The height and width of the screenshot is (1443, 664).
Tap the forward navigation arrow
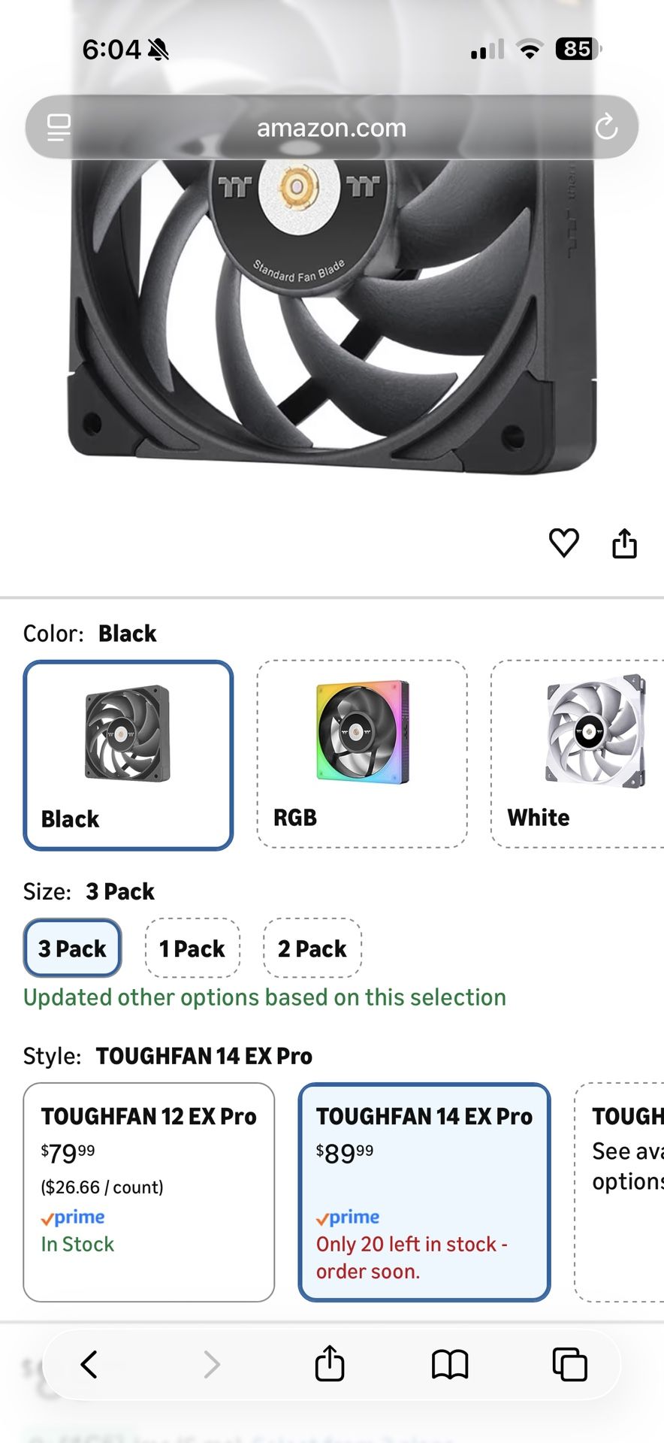(210, 1366)
